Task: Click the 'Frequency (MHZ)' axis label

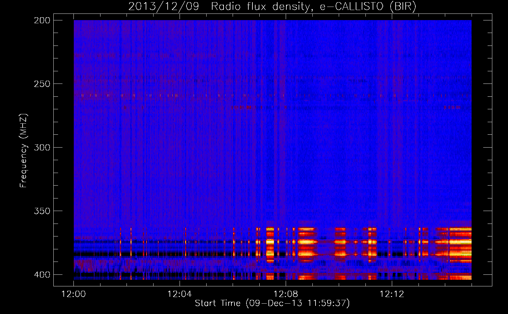Action: (x=24, y=151)
